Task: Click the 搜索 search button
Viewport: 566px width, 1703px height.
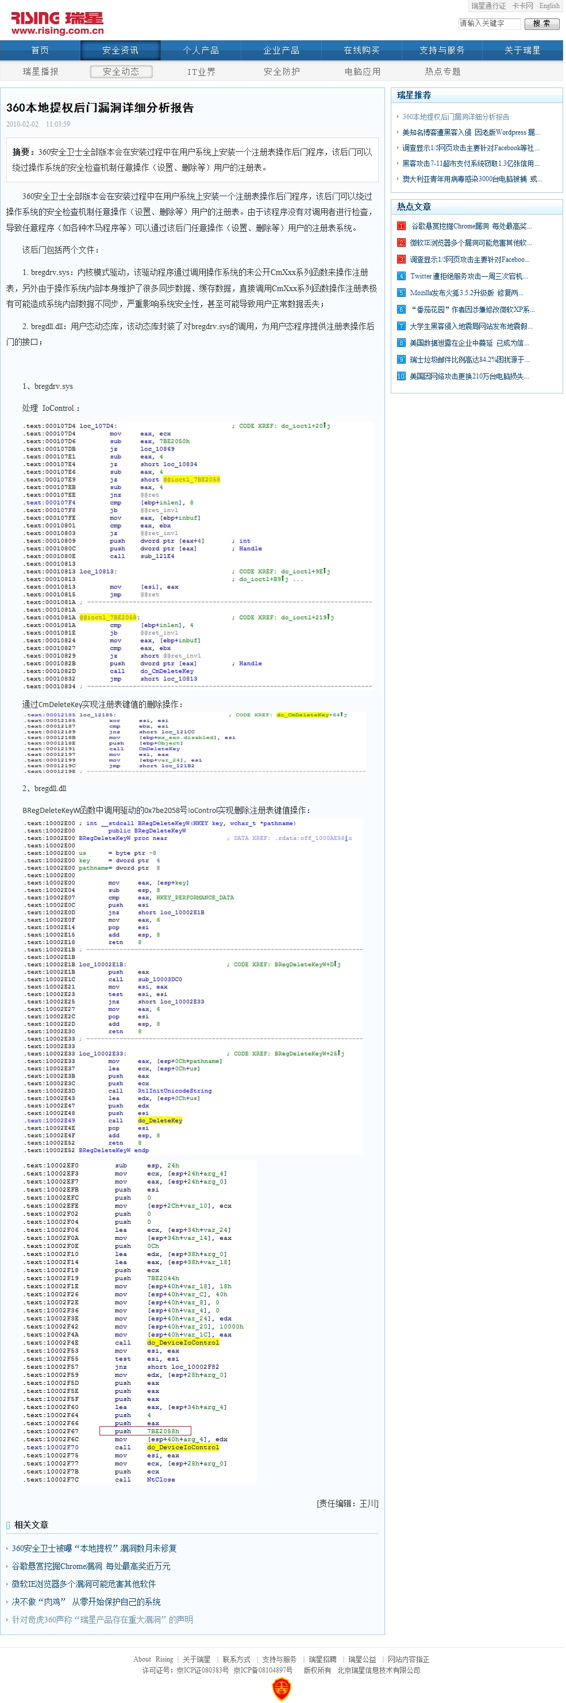Action: (541, 23)
